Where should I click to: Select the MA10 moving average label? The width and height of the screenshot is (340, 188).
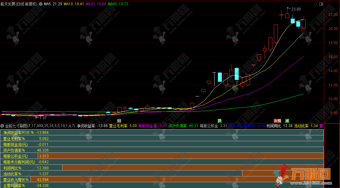[73, 4]
